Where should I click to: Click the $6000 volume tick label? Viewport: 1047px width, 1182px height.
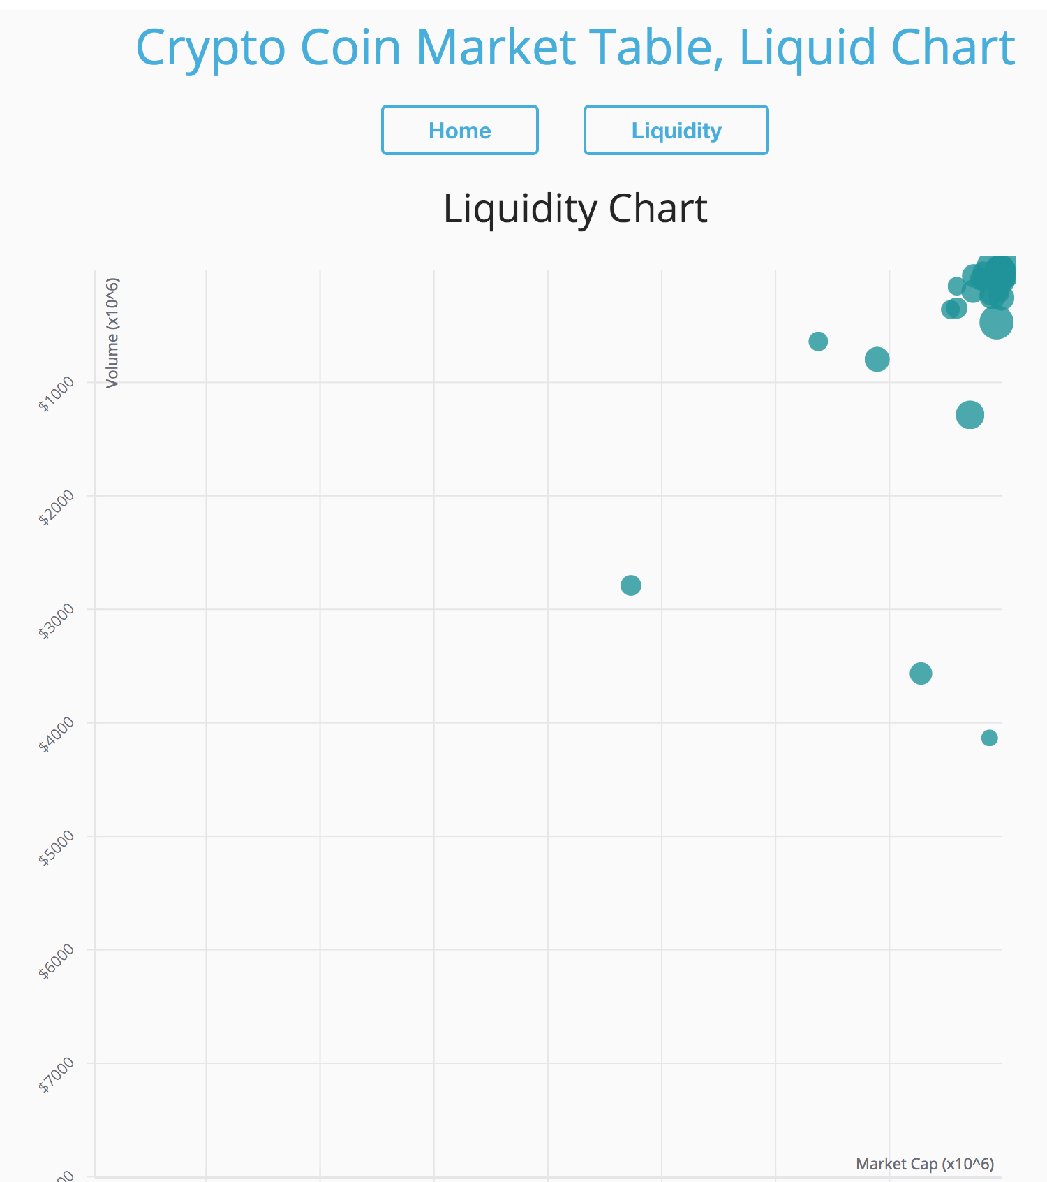[56, 961]
